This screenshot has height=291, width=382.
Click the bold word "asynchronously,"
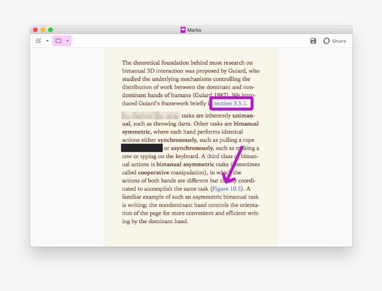pos(192,148)
